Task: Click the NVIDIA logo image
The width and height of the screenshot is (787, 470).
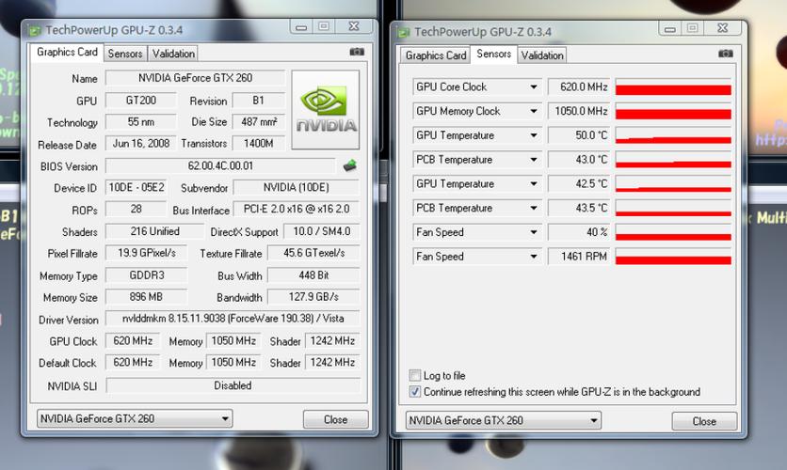Action: [x=326, y=110]
